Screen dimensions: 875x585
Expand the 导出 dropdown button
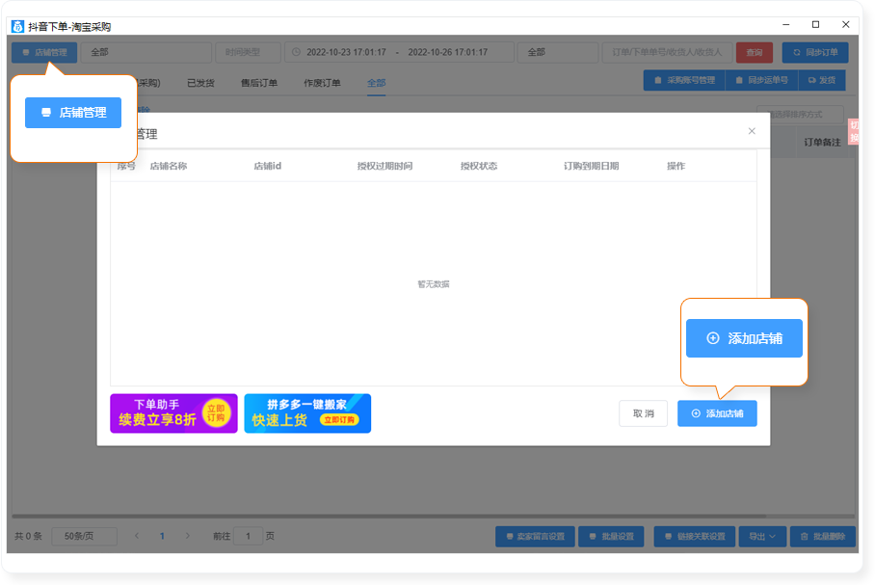pos(762,537)
